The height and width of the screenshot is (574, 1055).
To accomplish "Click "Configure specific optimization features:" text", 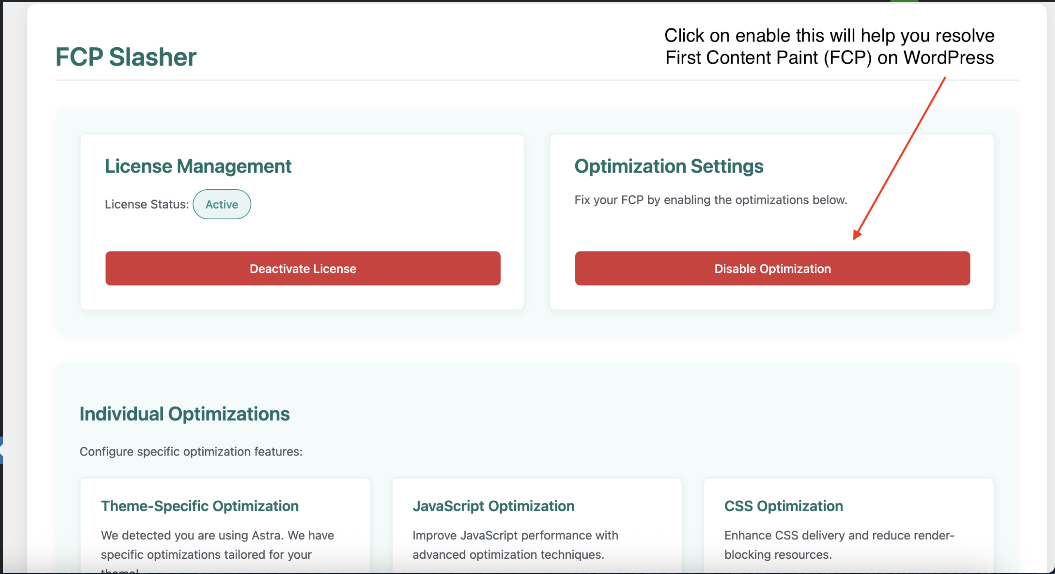I will point(191,452).
